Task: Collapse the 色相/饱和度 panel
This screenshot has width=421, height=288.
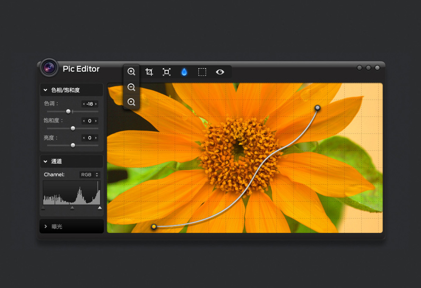Action: [45, 90]
